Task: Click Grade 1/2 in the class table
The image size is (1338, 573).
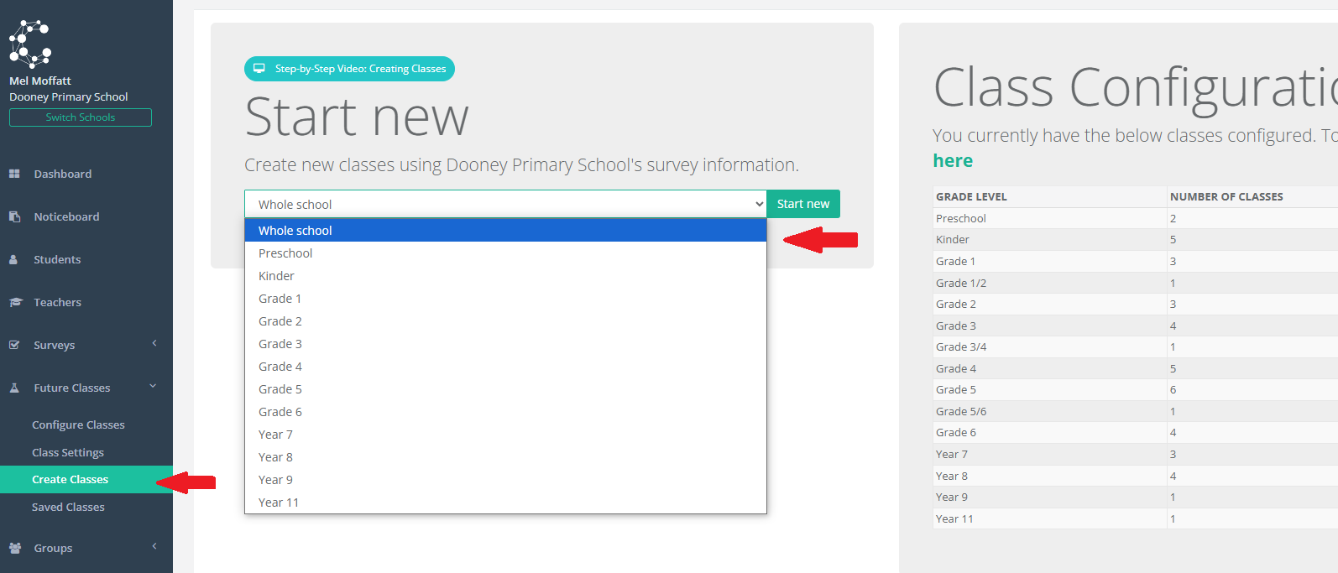Action: click(x=961, y=283)
